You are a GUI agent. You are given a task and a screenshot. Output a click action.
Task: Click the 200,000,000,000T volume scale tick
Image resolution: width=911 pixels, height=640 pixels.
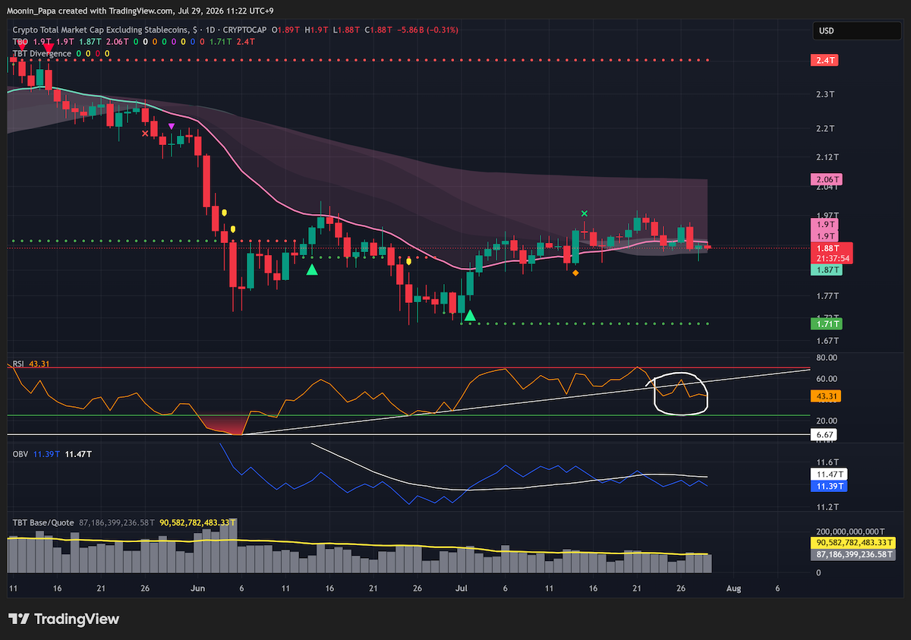[850, 531]
